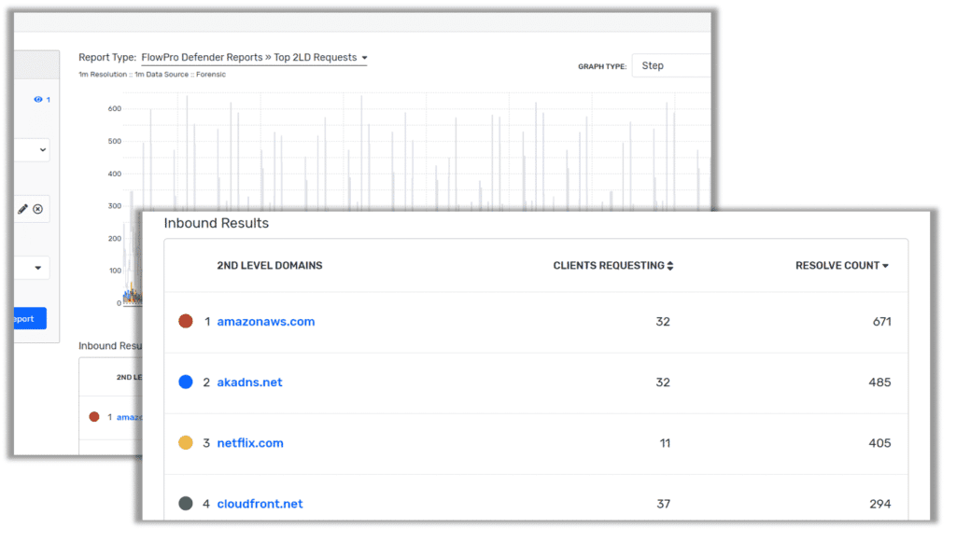Toggle the eye visibility icon
Viewport: 956px width, 542px height.
(38, 99)
